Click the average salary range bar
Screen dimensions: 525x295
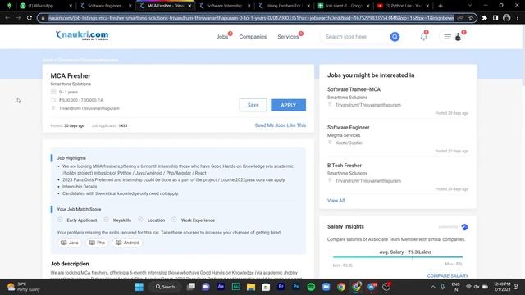398,257
